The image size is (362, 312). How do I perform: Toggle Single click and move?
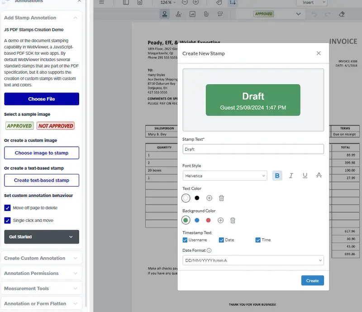pyautogui.click(x=7, y=221)
